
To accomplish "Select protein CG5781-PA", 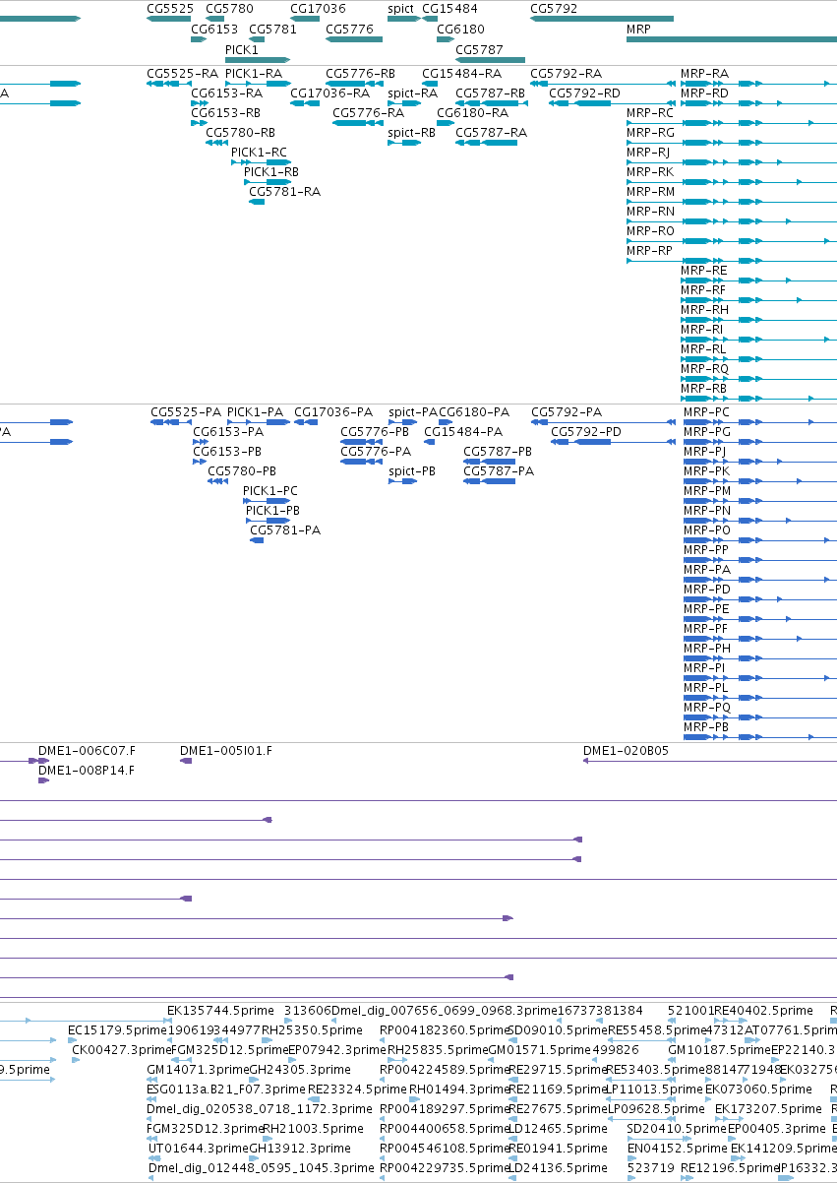I will 285,530.
